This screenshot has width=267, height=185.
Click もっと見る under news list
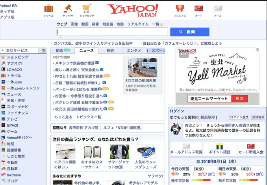click(x=63, y=117)
